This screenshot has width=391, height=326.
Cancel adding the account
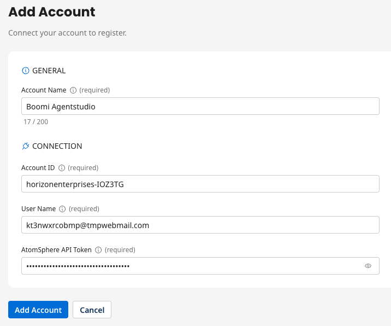click(92, 310)
